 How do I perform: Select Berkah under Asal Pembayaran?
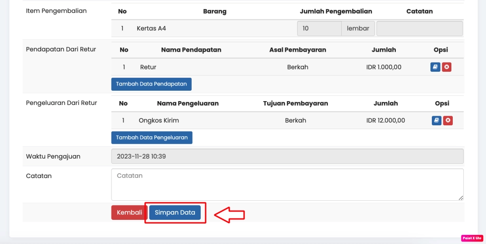pyautogui.click(x=298, y=67)
